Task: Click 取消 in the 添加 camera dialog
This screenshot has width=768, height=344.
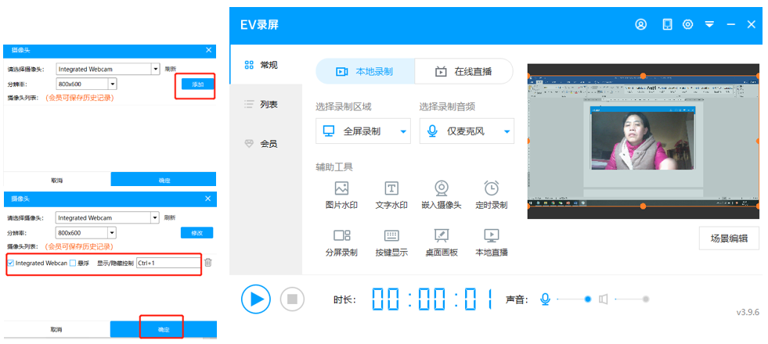Action: 57,180
